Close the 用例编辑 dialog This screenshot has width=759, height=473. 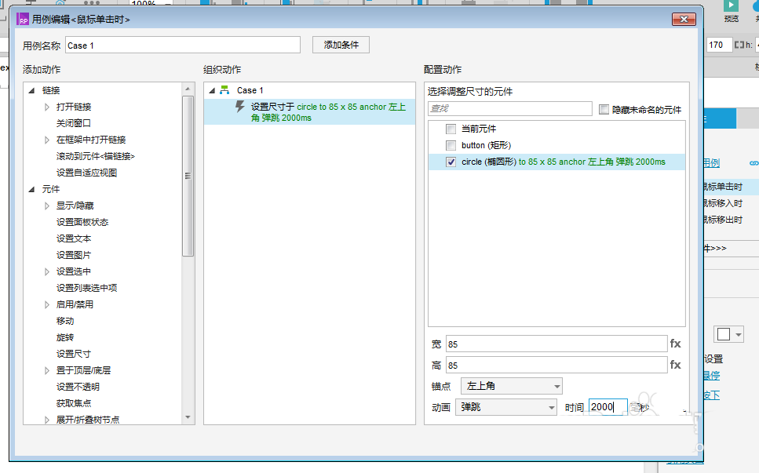[684, 20]
